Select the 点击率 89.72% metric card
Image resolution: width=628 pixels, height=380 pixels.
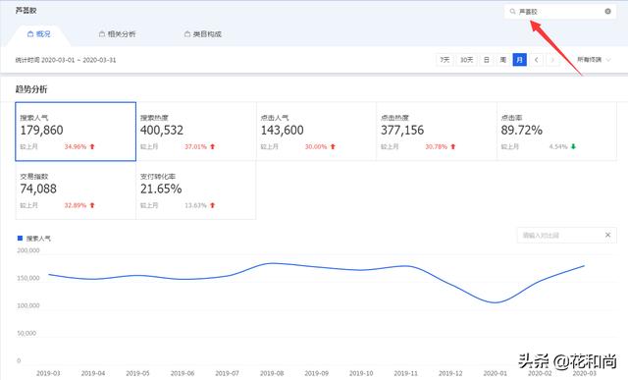[556, 132]
